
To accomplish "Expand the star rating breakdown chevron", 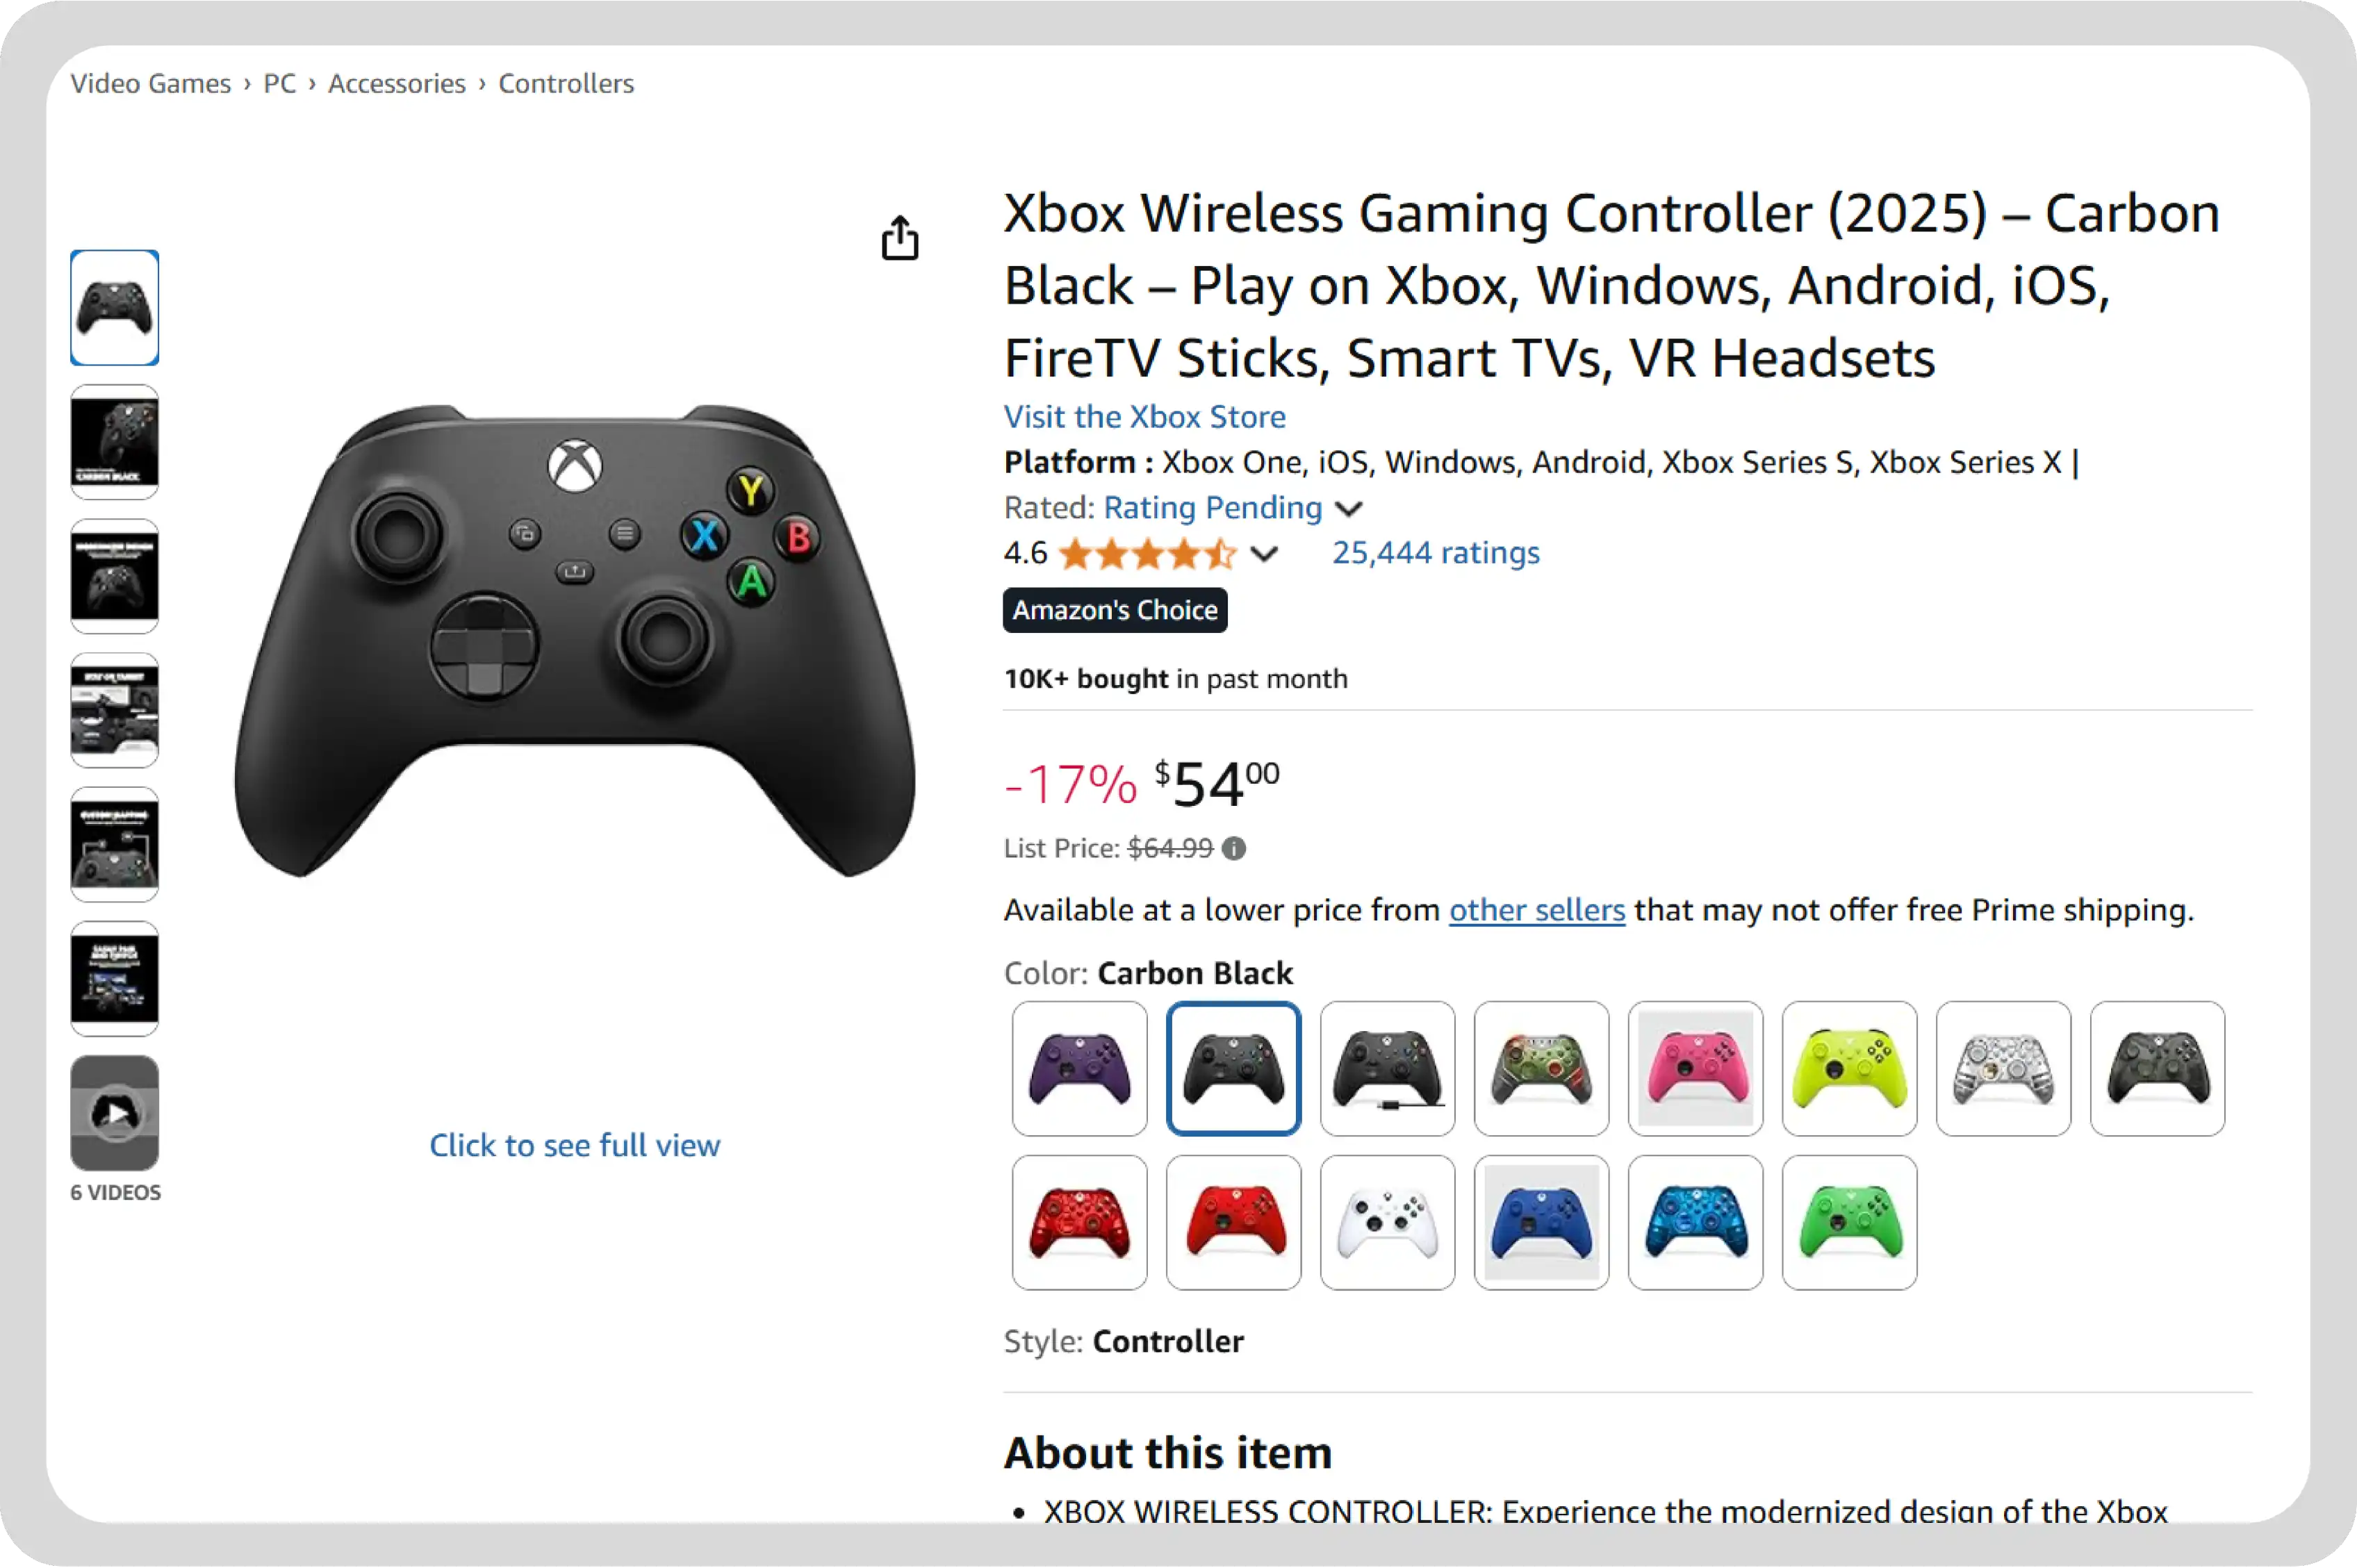I will 1264,554.
